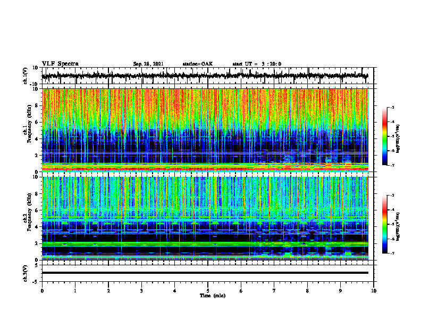Click the time axis tick label '7'
421x326 pixels.
click(x=274, y=291)
